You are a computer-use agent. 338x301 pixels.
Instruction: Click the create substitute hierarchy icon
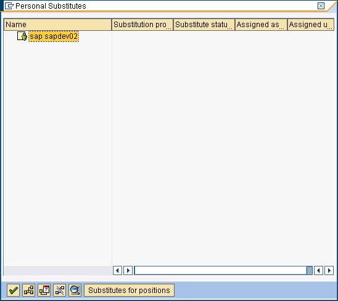[x=28, y=291]
